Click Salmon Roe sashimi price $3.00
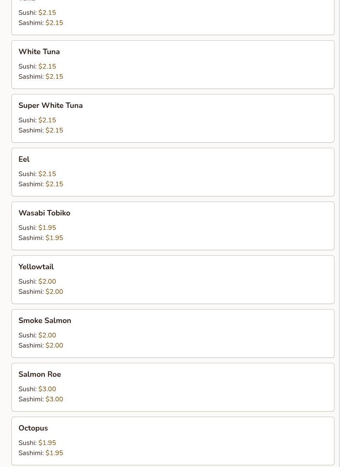The height and width of the screenshot is (467, 348). tap(54, 399)
